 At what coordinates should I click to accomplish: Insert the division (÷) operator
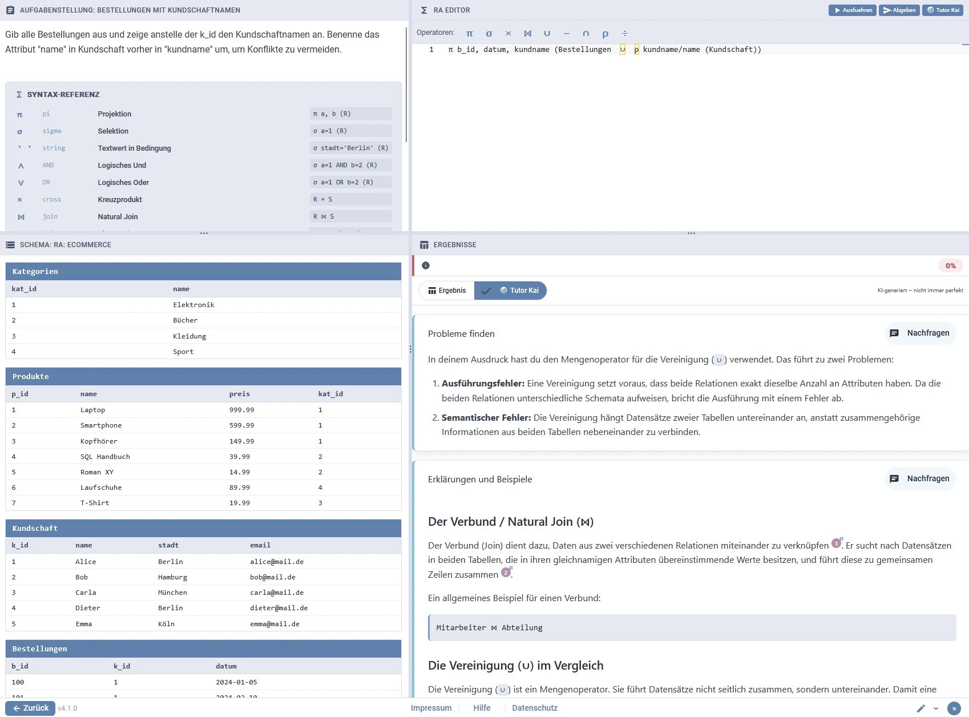625,33
